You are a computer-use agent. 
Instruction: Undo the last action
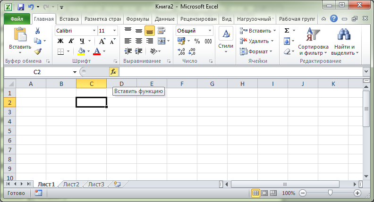(31, 7)
